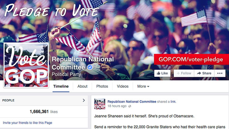Screen dimensions: 229x129
Task: Click the small Vote GOP post avatar
Action: pos(100,104)
